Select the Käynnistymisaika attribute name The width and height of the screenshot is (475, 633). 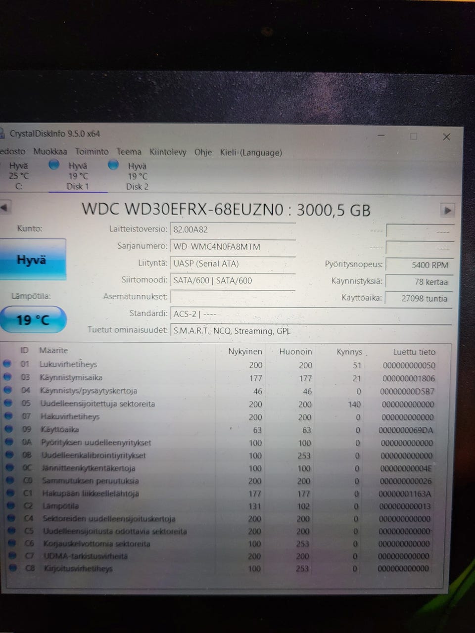[x=71, y=377]
